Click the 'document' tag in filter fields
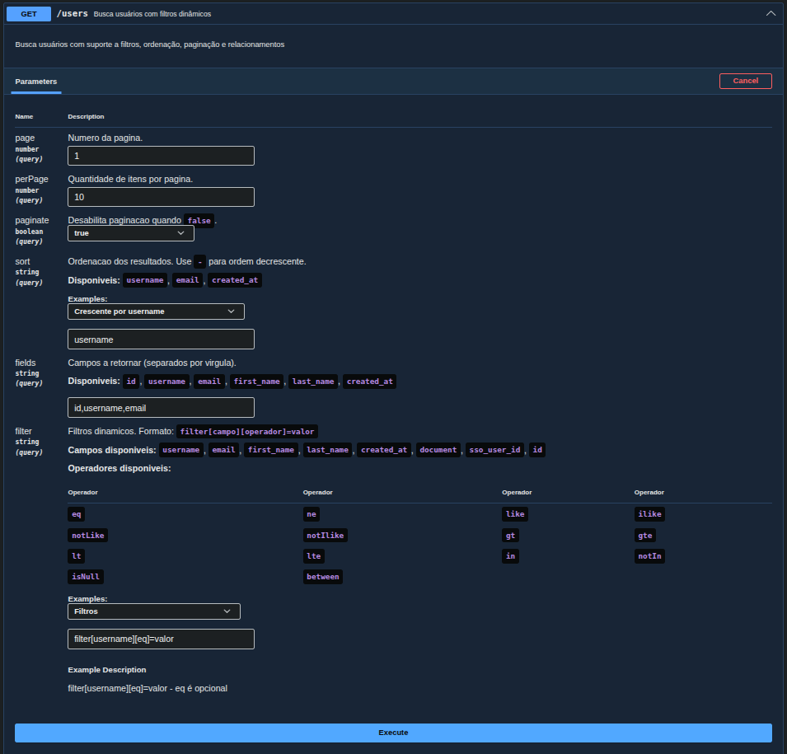Viewport: 787px width, 754px height. click(x=438, y=450)
